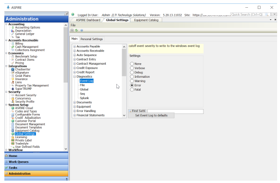Switch to Equipment Catalog tab
The height and width of the screenshot is (183, 280).
click(x=146, y=20)
